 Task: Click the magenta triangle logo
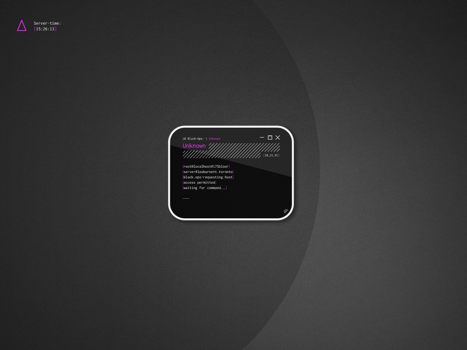tap(22, 26)
